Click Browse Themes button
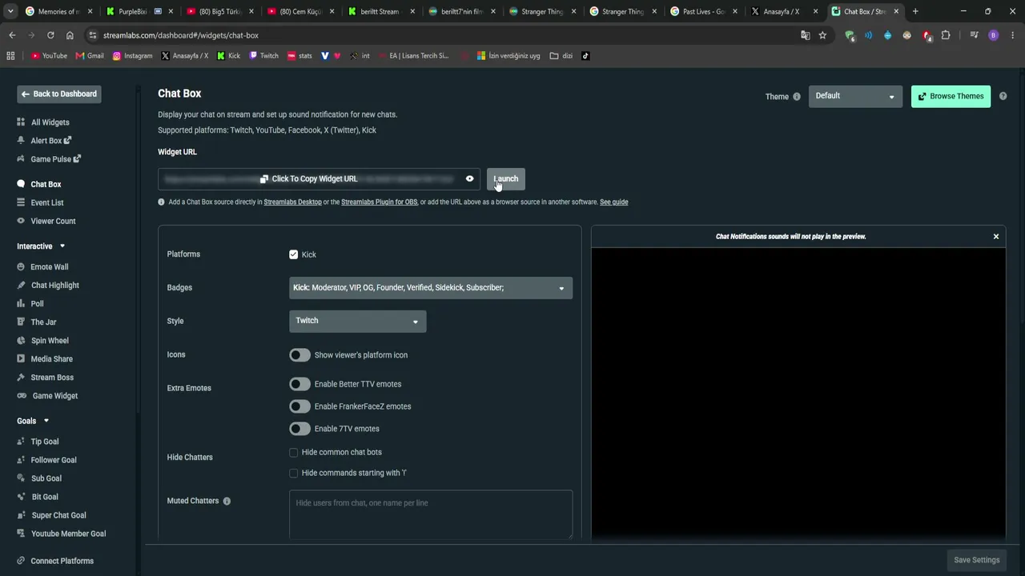 coord(951,96)
